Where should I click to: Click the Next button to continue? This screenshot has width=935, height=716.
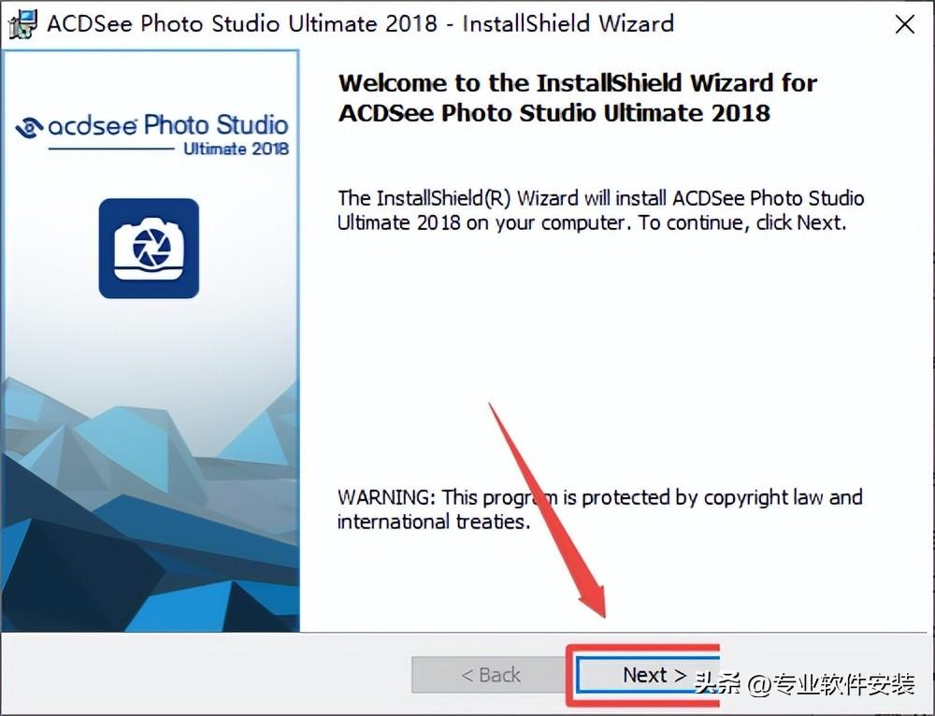click(x=649, y=675)
